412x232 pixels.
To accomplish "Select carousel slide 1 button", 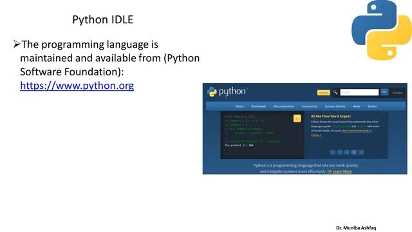I will click(332, 152).
